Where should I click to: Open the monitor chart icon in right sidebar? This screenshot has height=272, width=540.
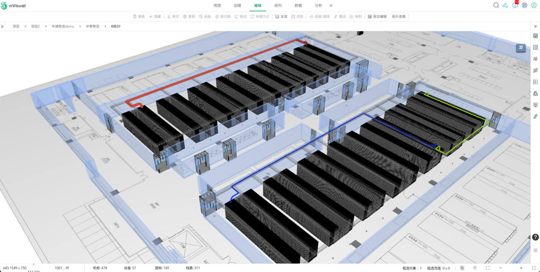pos(536,105)
